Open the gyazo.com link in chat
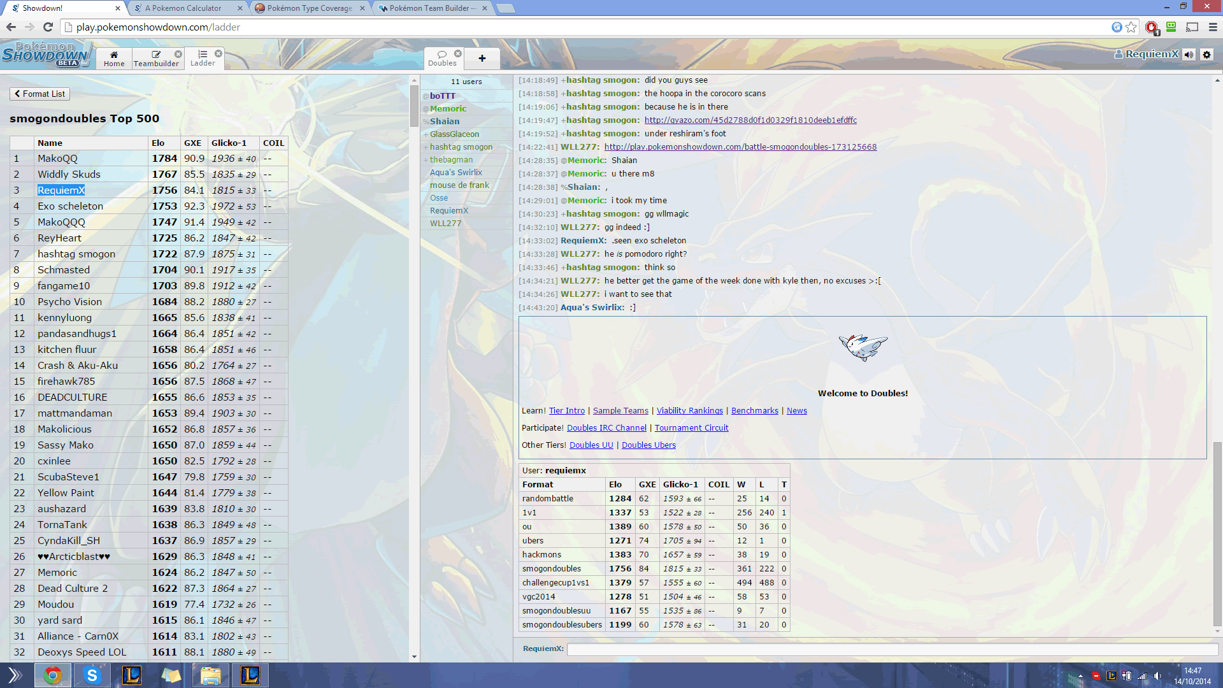Screen dimensions: 1223x688 pos(750,120)
